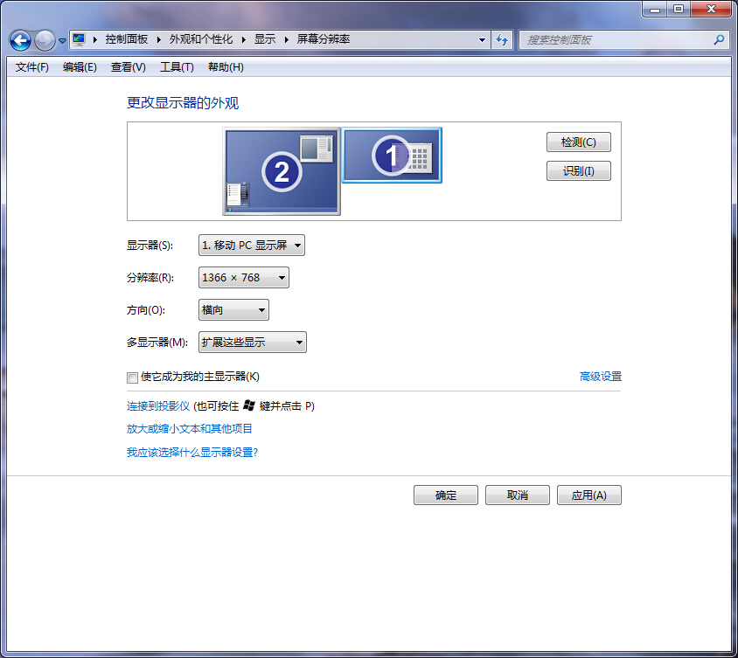The image size is (738, 658).
Task: Open the 控制面板 breadcrumb
Action: pyautogui.click(x=126, y=39)
